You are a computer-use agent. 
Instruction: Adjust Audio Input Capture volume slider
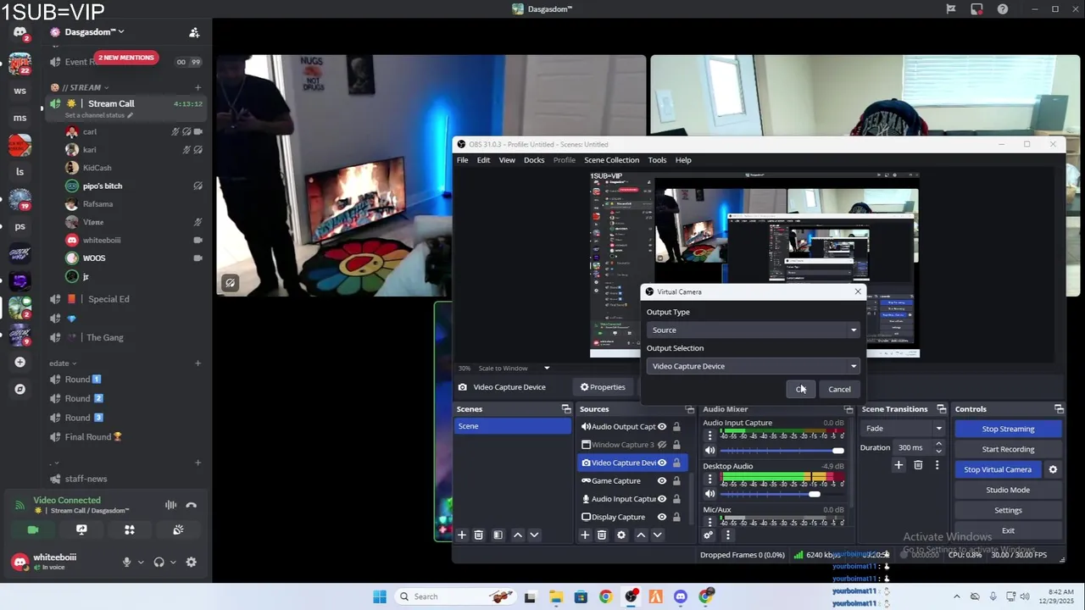(782, 451)
